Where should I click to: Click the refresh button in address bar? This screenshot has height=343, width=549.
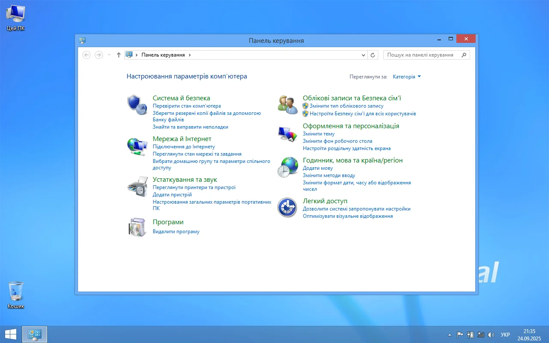pyautogui.click(x=373, y=55)
